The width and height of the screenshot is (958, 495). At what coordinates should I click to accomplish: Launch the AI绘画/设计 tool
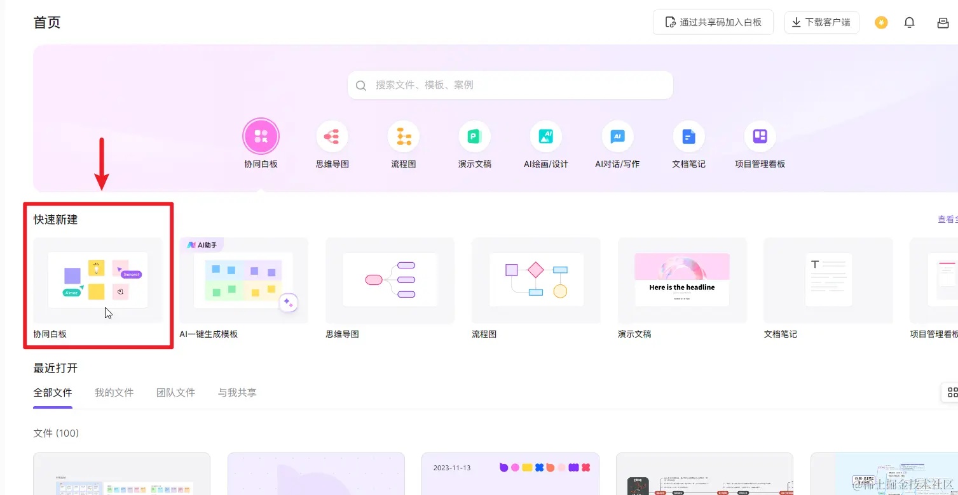545,135
